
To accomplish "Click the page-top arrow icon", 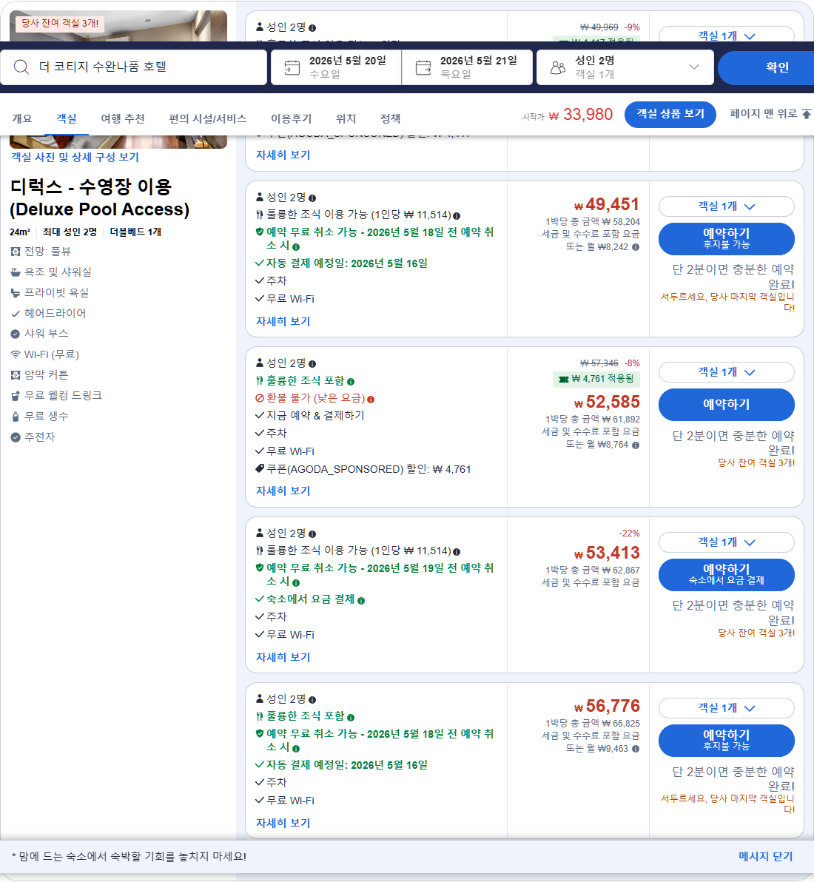I will coord(806,114).
